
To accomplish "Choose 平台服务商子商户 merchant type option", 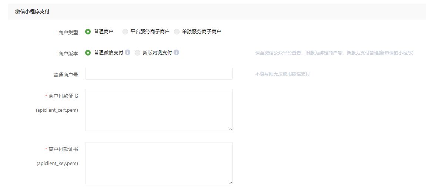I will coord(125,32).
